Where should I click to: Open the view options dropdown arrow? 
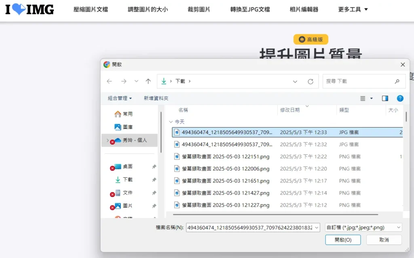point(371,99)
